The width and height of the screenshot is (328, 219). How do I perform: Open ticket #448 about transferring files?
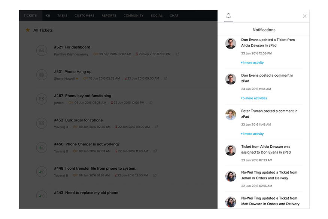click(95, 169)
